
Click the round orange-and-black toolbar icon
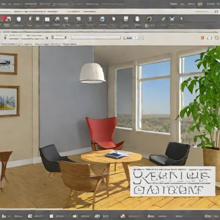click(x=149, y=18)
